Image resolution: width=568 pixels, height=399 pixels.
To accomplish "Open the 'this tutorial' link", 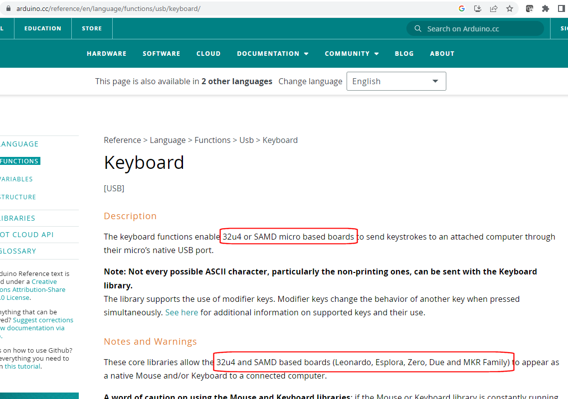I will click(x=22, y=367).
